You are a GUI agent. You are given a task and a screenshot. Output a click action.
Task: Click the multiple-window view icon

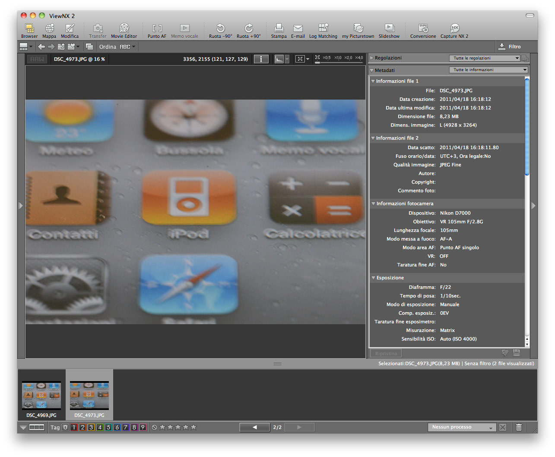89,47
